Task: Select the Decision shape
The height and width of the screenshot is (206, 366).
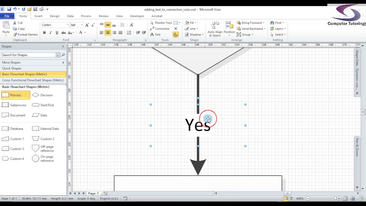Action: pos(43,95)
